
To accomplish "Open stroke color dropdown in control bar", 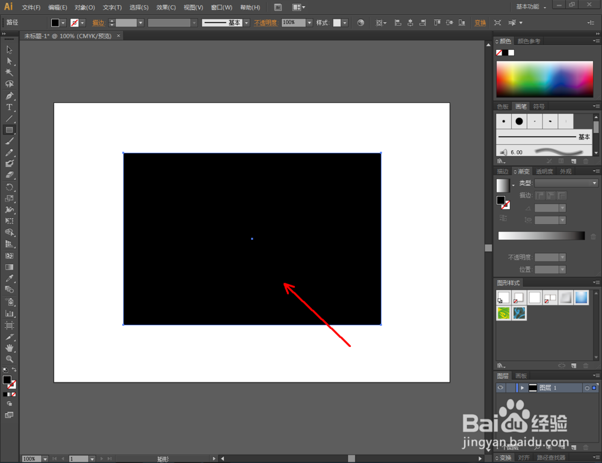I will 82,23.
